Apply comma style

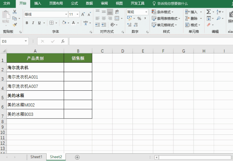[x=145, y=18]
